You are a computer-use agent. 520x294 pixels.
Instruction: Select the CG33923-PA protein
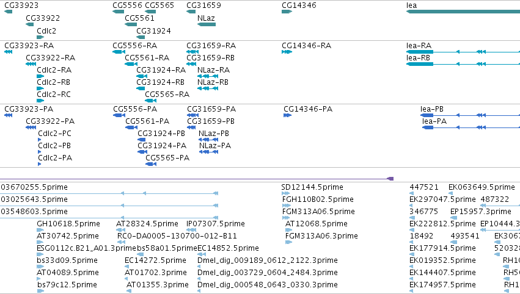point(29,109)
